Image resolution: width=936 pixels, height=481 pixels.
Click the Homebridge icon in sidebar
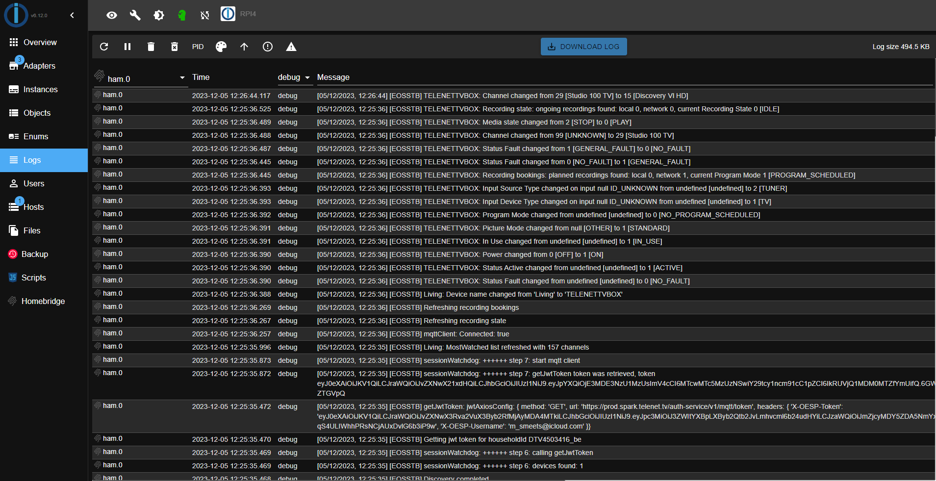(x=13, y=301)
